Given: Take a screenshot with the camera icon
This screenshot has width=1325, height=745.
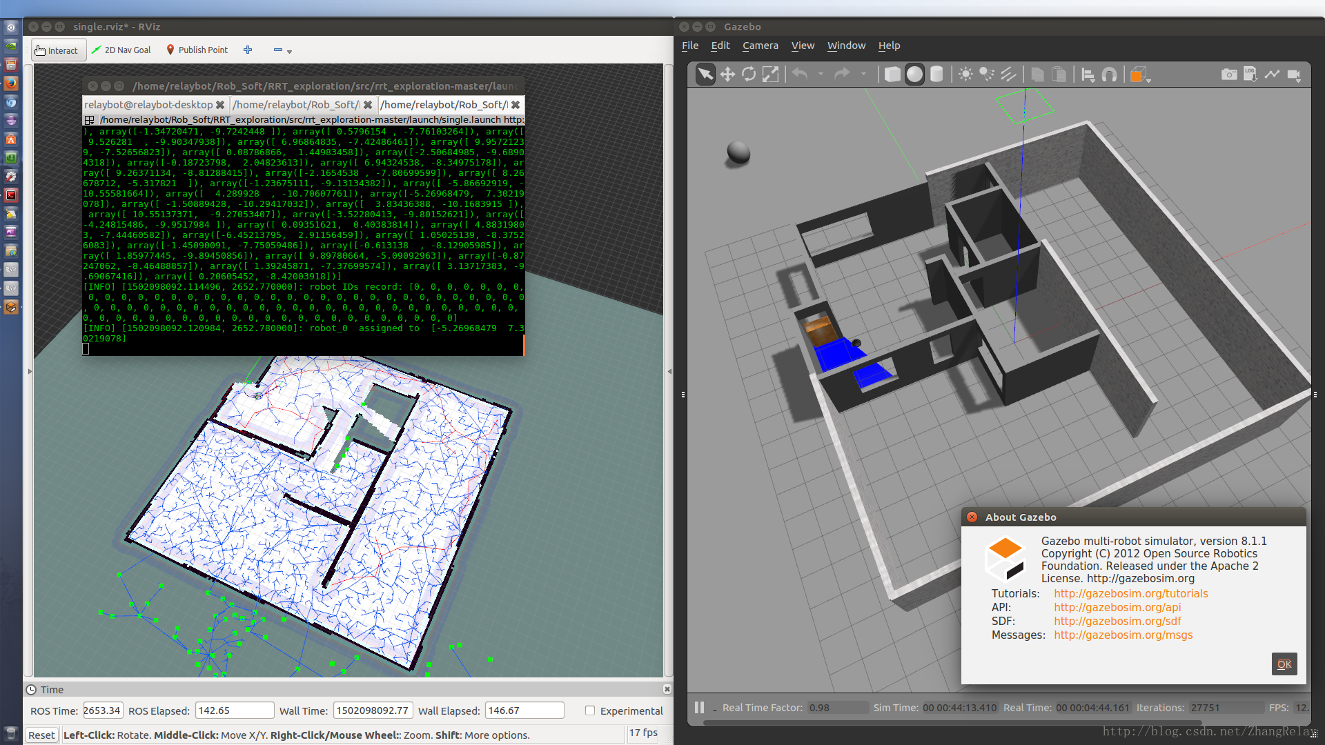Looking at the screenshot, I should [x=1229, y=74].
